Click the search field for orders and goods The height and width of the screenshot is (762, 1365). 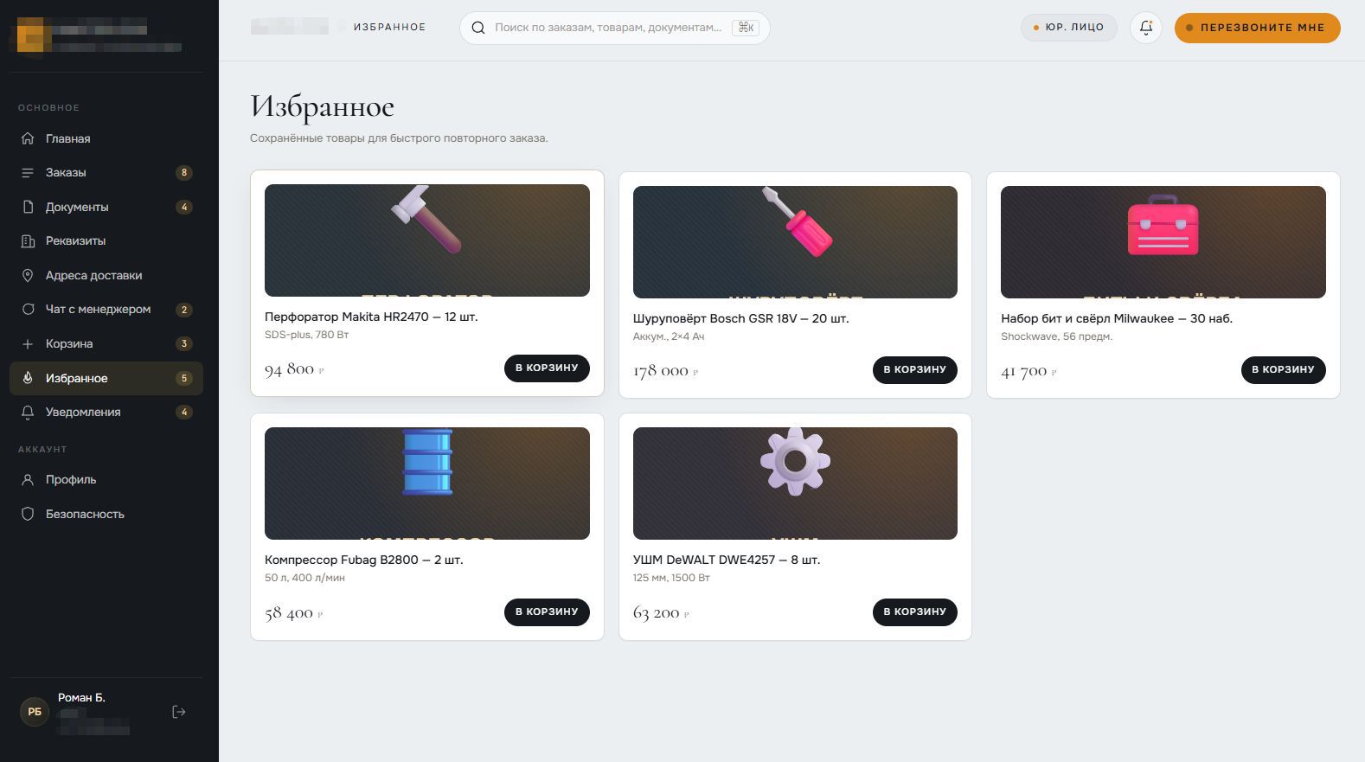coord(614,28)
